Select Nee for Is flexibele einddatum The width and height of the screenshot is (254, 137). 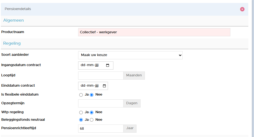pos(92,95)
